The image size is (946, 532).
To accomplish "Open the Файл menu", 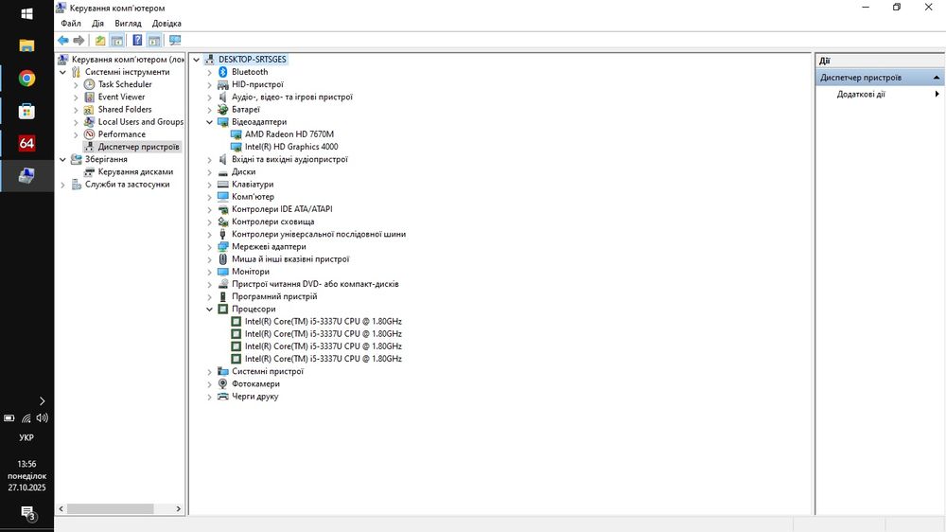I will (71, 24).
